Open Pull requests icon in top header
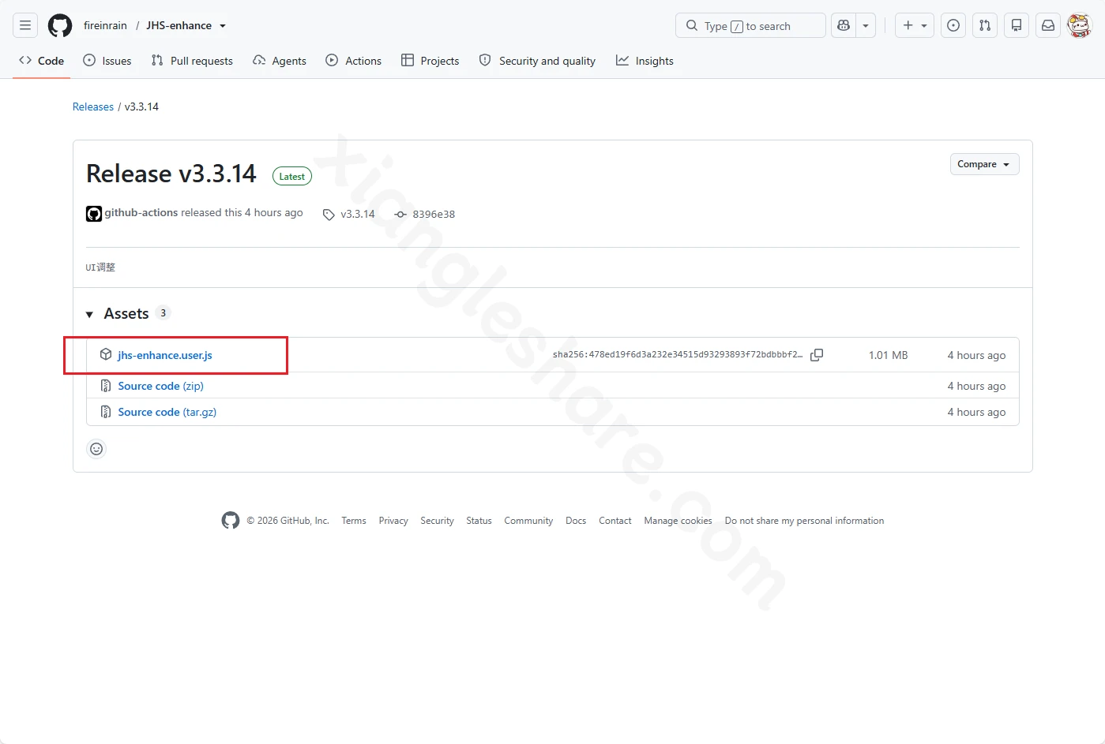The height and width of the screenshot is (744, 1105). tap(985, 25)
